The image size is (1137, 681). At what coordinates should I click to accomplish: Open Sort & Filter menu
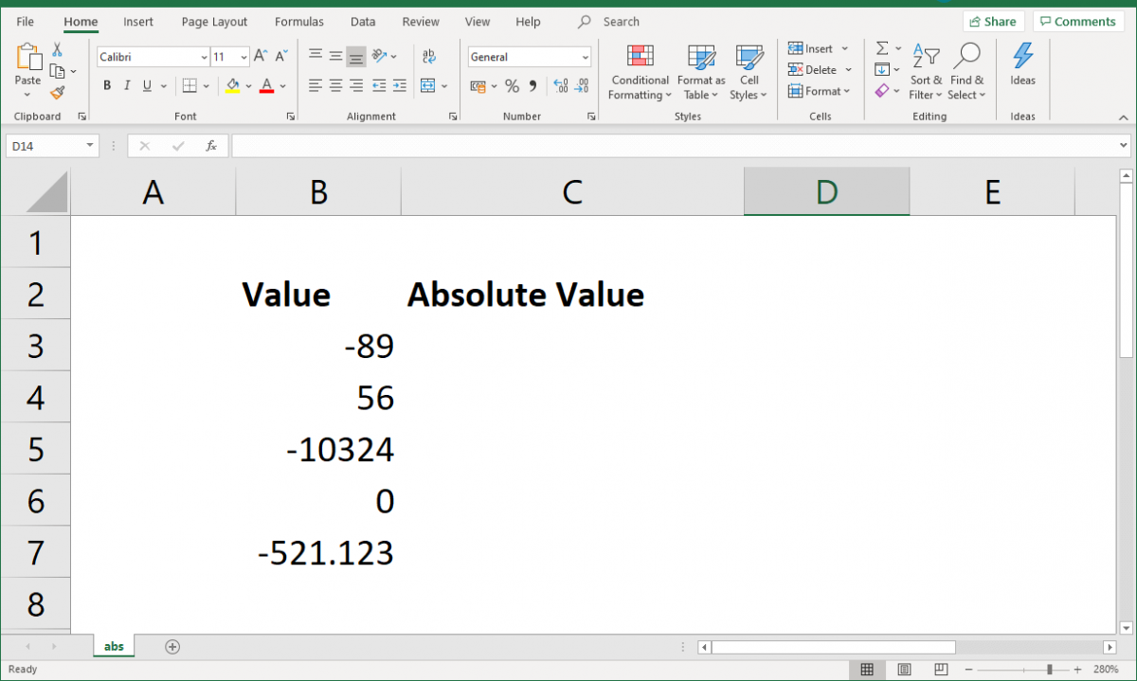coord(926,72)
